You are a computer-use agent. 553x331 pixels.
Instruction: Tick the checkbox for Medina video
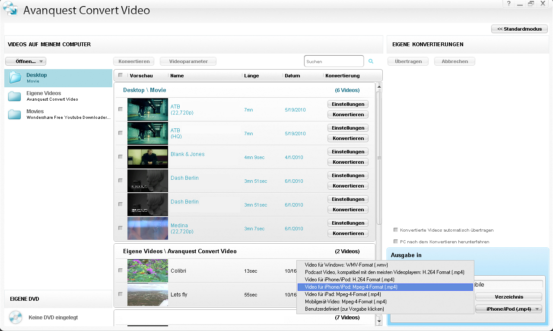click(121, 228)
